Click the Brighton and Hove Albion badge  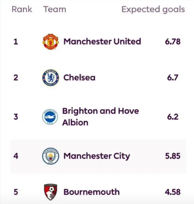coord(50,117)
